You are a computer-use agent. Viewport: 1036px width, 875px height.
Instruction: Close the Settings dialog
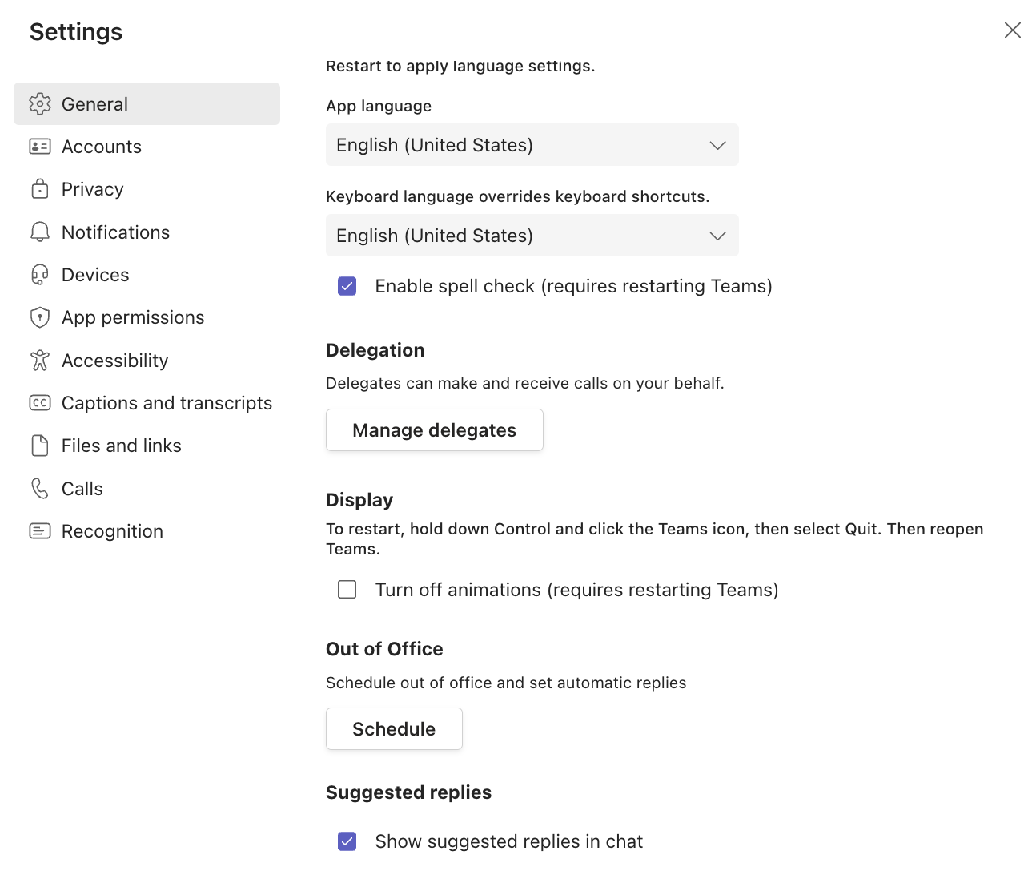click(1012, 30)
